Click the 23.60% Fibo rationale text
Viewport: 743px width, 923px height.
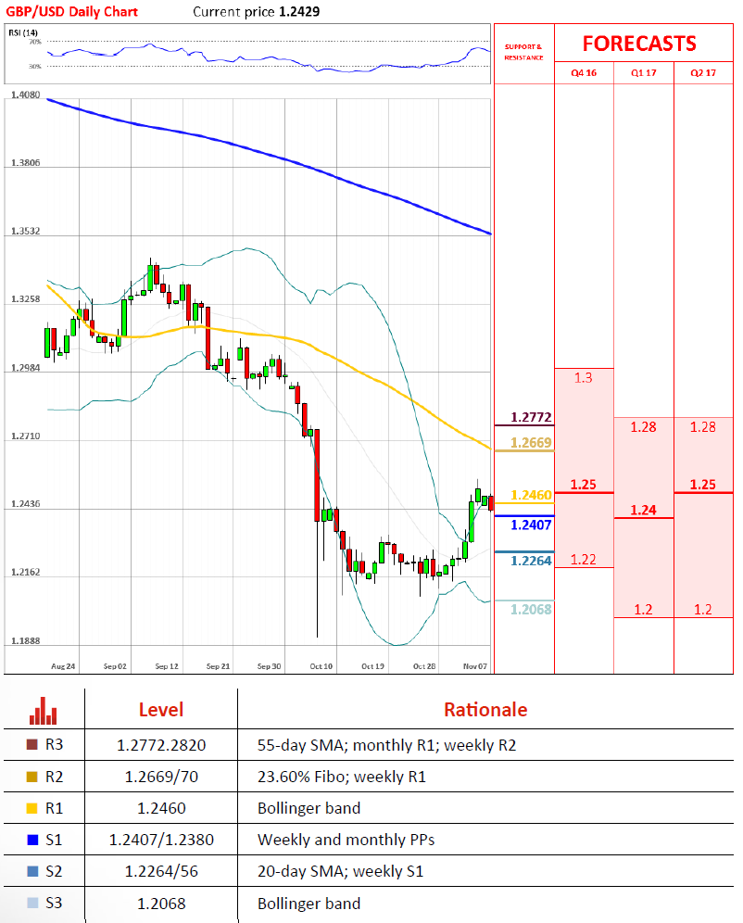[341, 777]
